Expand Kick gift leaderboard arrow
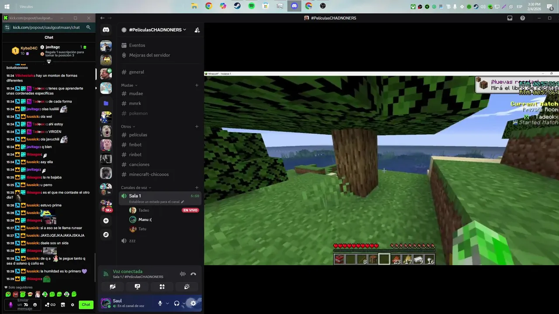The height and width of the screenshot is (314, 559). (x=49, y=61)
